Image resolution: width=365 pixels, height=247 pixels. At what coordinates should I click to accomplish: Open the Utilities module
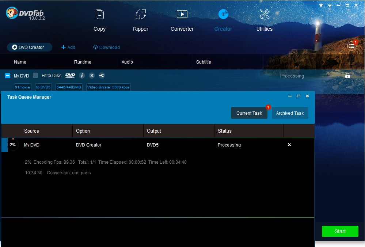tap(265, 20)
